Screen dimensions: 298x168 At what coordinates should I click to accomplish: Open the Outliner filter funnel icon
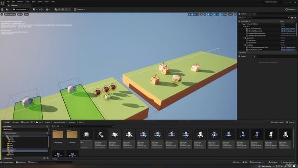(241, 18)
